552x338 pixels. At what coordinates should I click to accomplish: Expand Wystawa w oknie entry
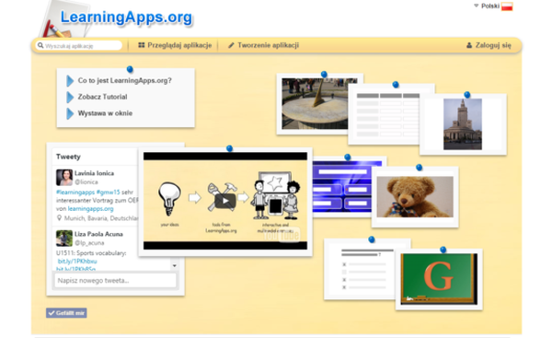click(x=105, y=113)
